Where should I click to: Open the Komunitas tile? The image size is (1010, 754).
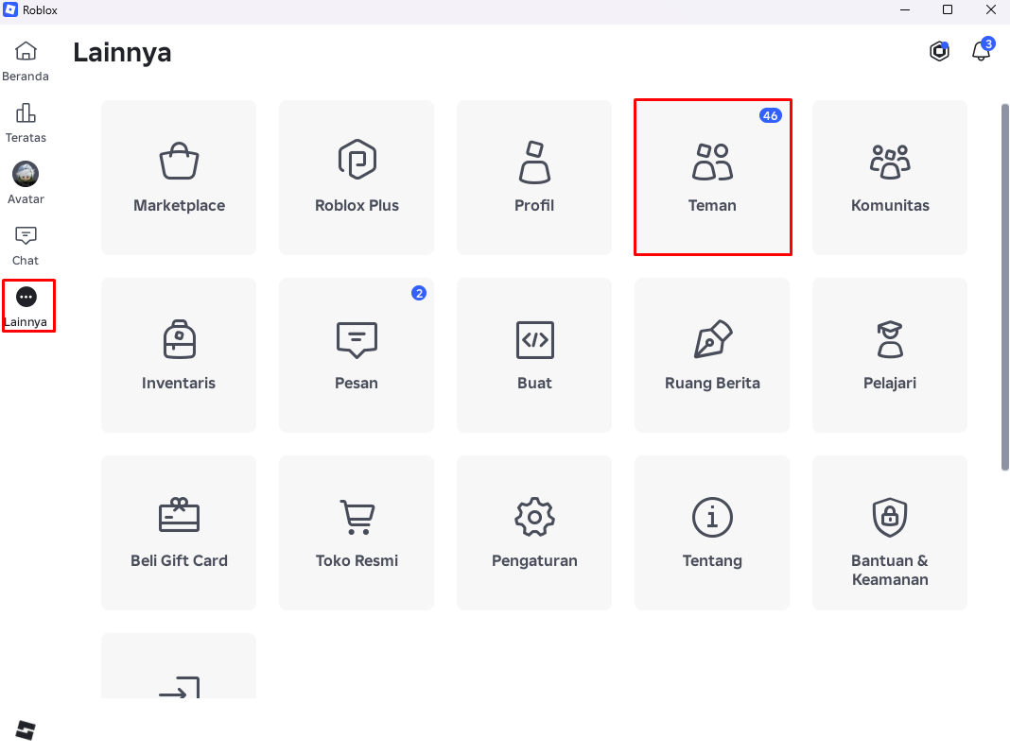point(890,178)
